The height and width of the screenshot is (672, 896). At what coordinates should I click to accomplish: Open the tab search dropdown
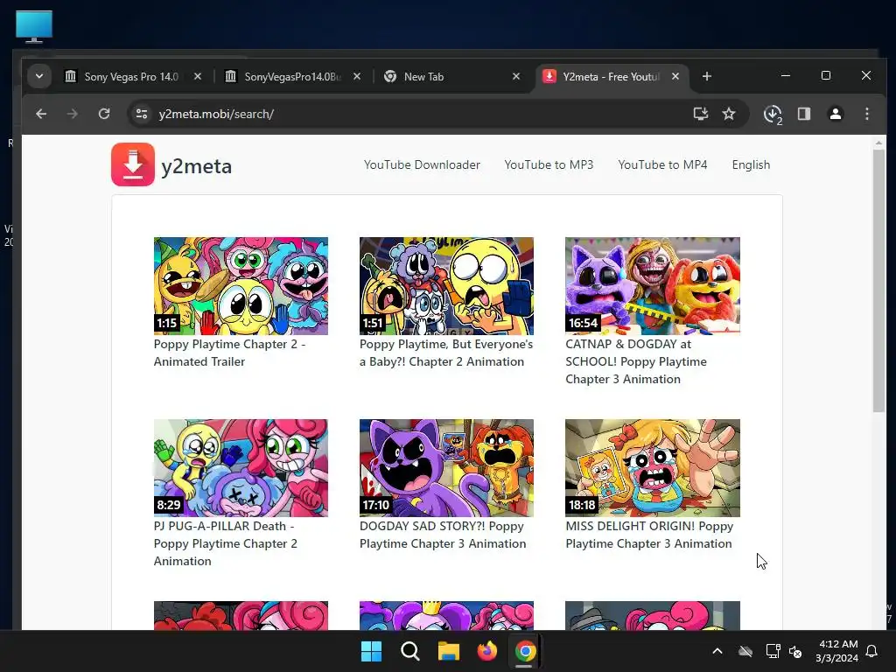(x=39, y=76)
